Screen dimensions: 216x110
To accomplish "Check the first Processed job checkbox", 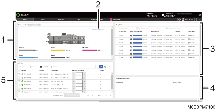I will click(x=19, y=74).
